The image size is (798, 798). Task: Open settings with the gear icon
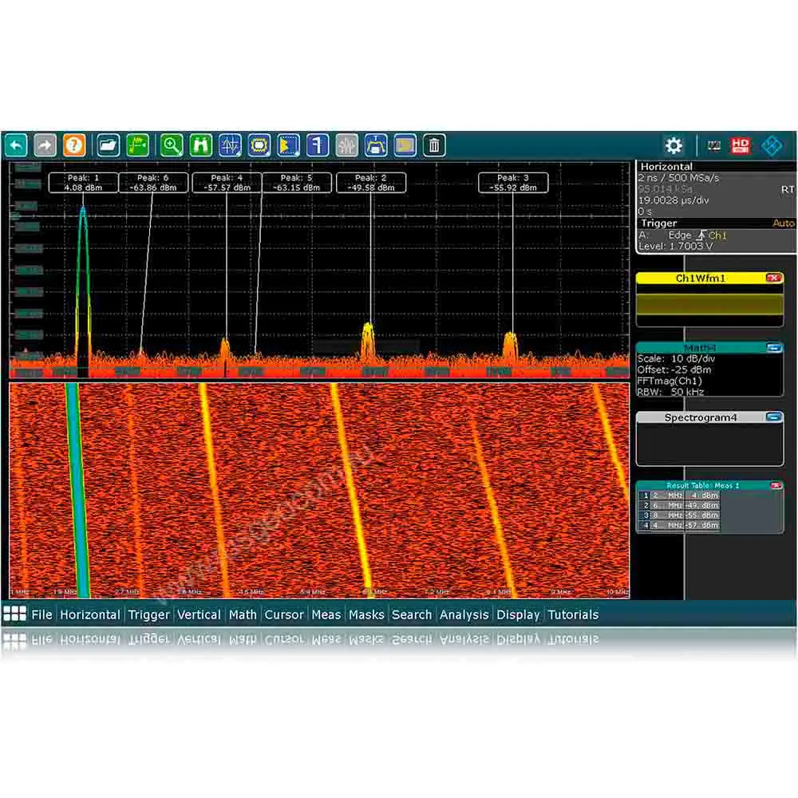click(x=674, y=145)
